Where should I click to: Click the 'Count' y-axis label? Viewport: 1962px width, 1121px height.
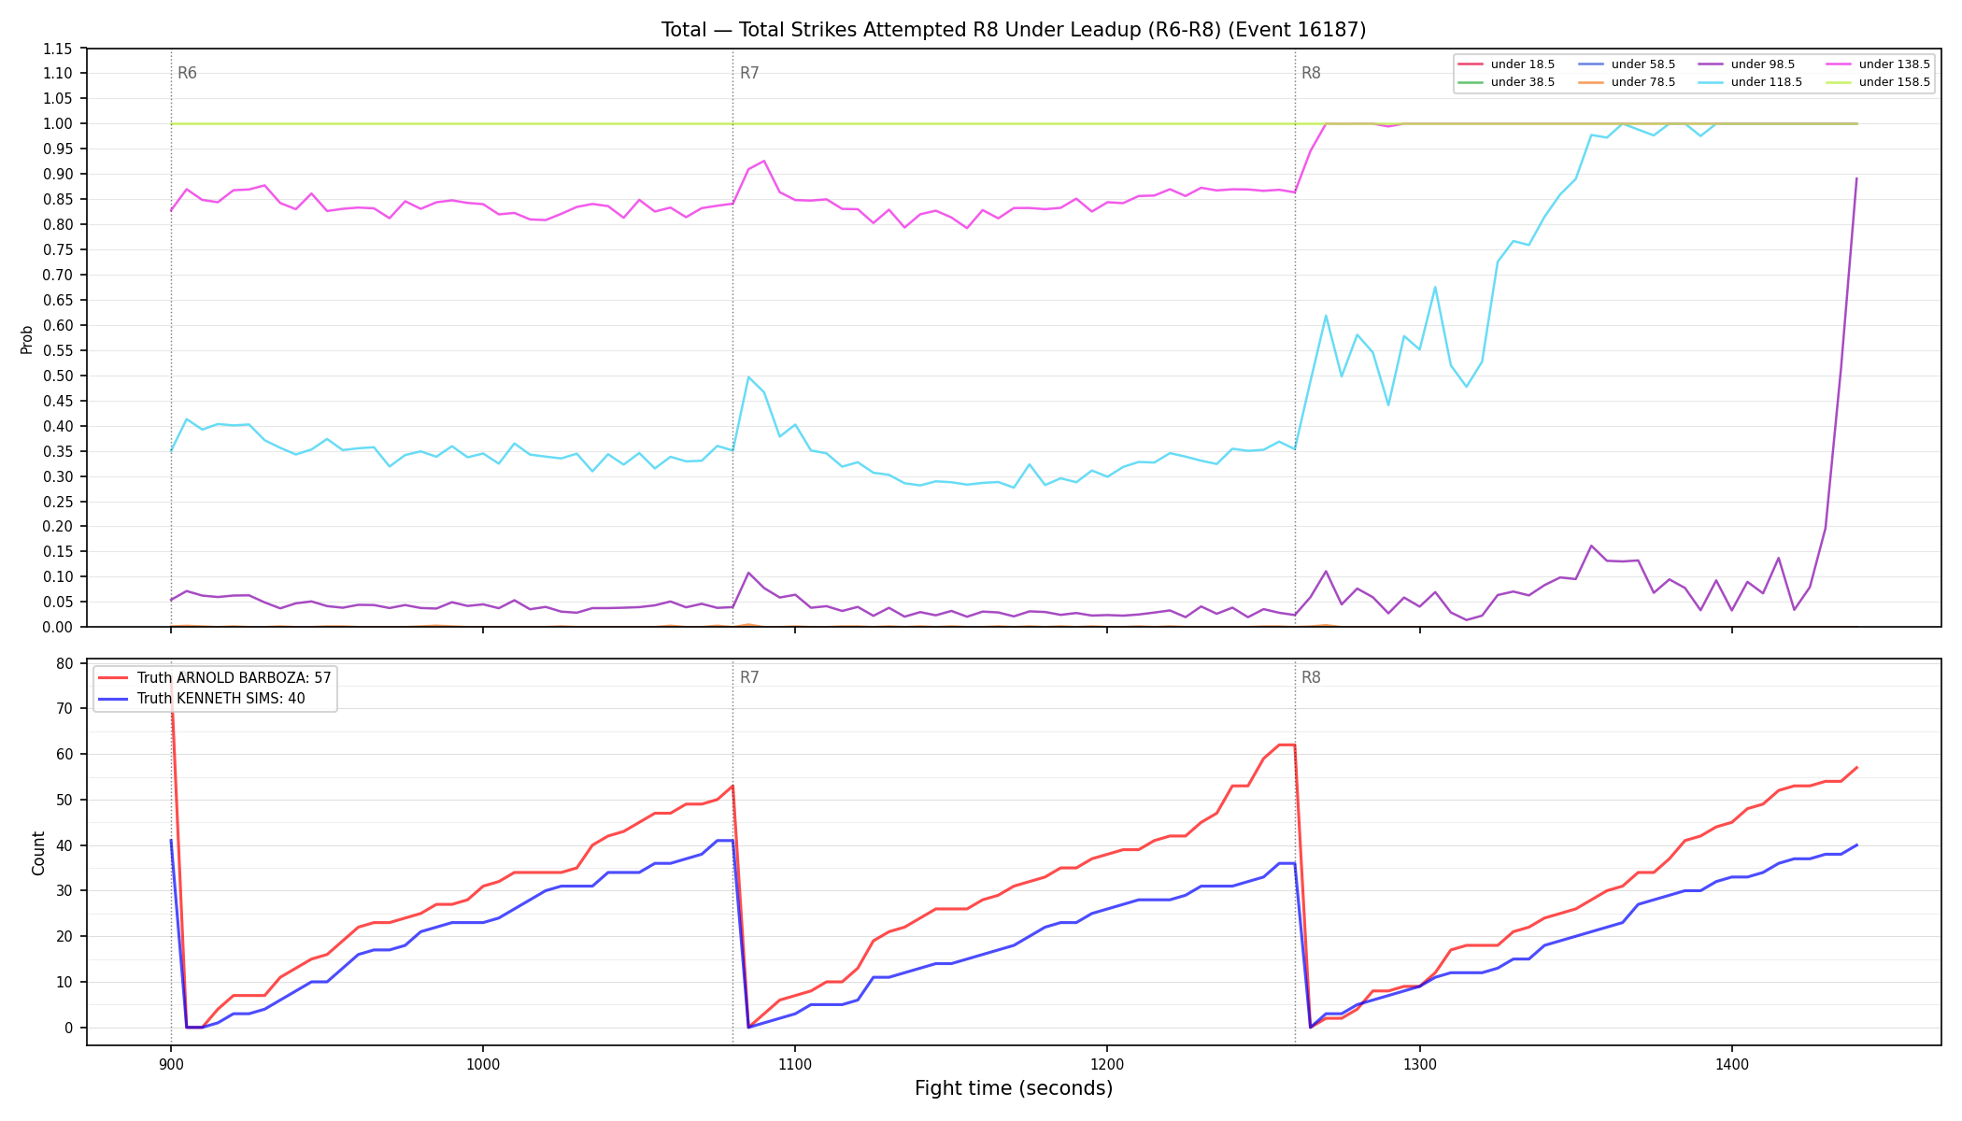point(38,853)
